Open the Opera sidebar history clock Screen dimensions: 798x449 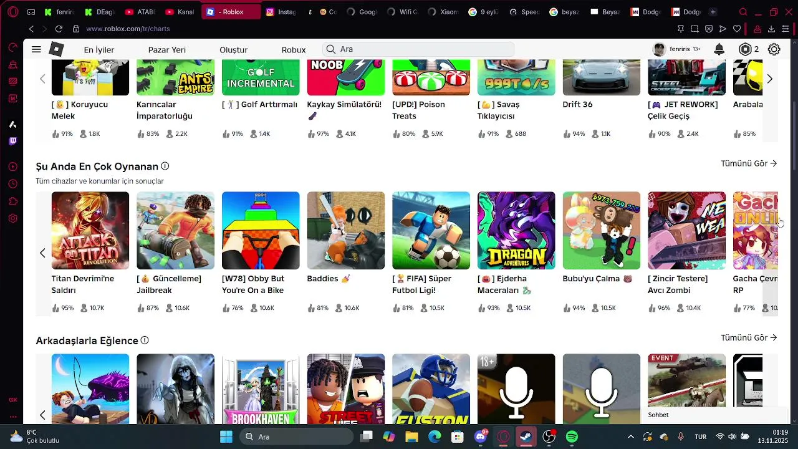click(x=12, y=184)
